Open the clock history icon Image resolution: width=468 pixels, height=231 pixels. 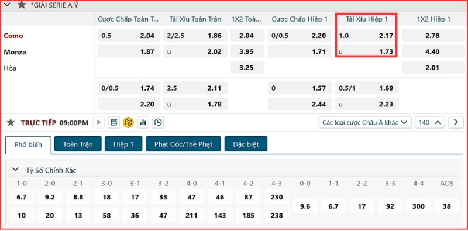coord(158,122)
